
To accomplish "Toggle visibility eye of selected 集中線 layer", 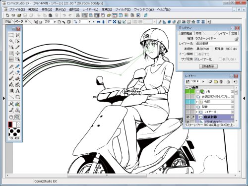I will point(187,117).
